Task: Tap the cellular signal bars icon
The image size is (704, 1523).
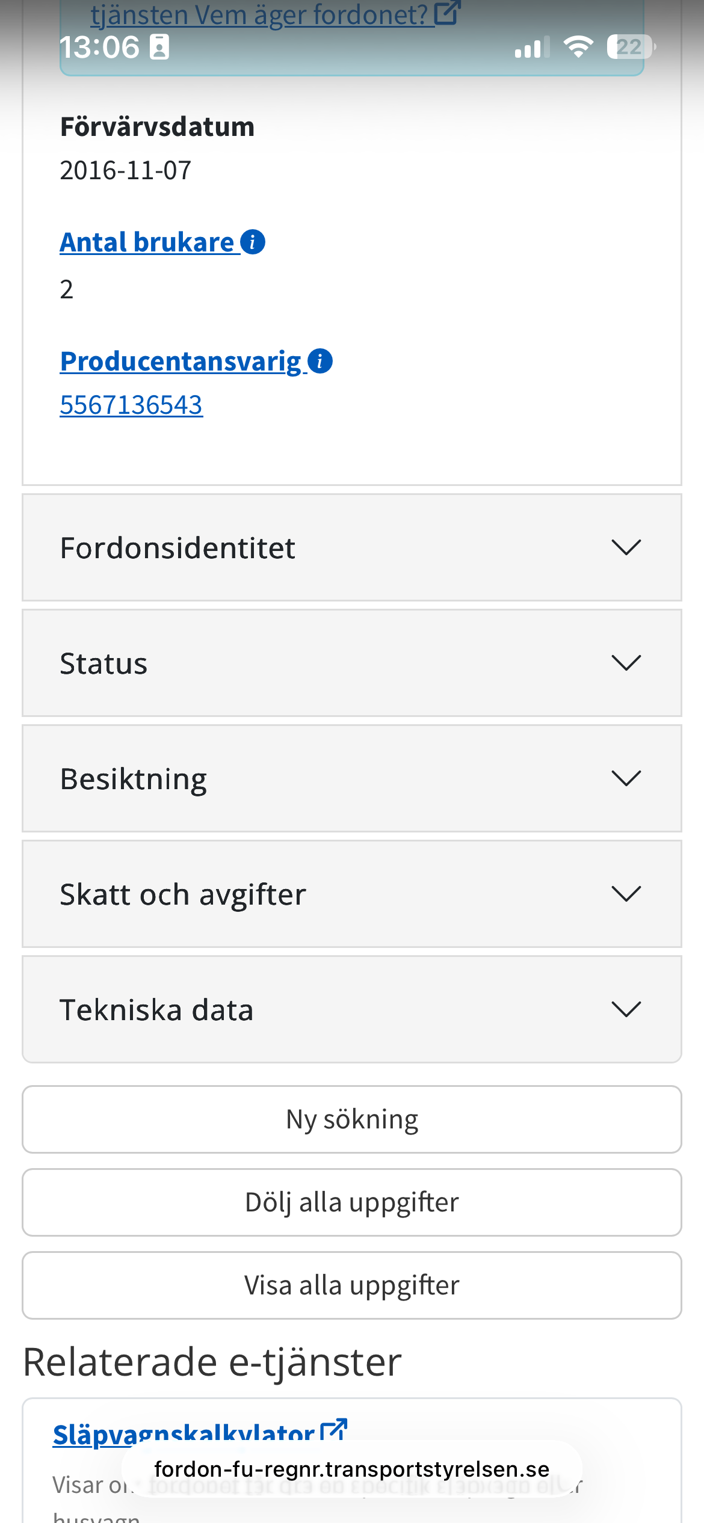Action: [x=533, y=47]
